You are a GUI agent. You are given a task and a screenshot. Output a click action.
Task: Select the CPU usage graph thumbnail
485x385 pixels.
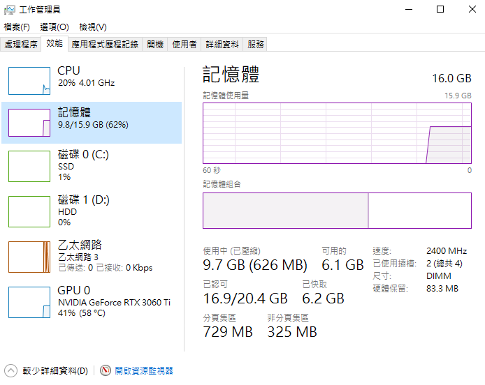[29, 80]
